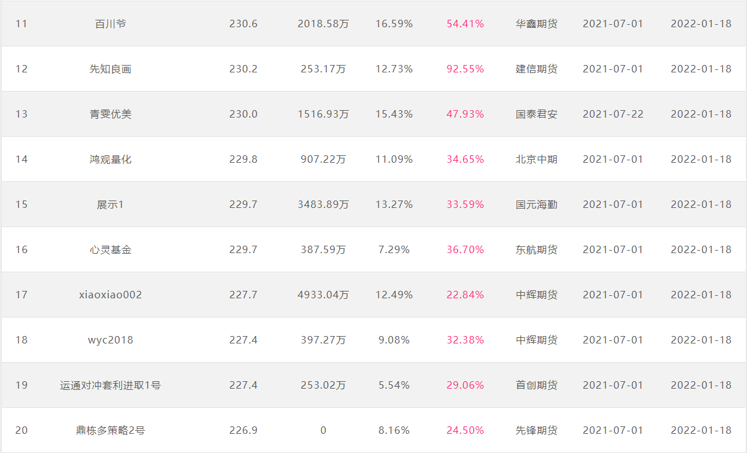747x453 pixels.
Task: Select the xiaoxiao002 account name
Action: 110,295
